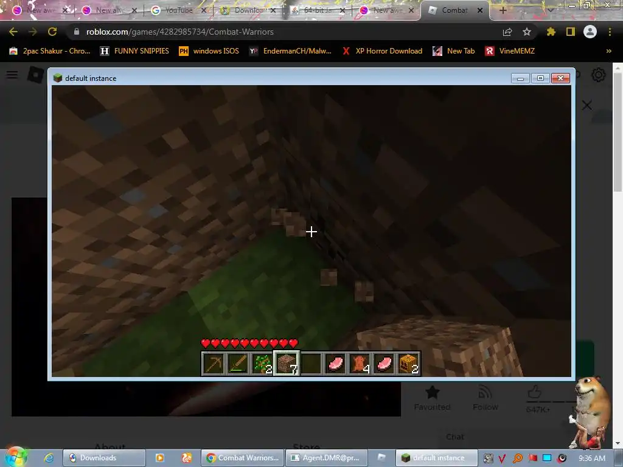Launch Internet Explorer from the taskbar

[49, 458]
